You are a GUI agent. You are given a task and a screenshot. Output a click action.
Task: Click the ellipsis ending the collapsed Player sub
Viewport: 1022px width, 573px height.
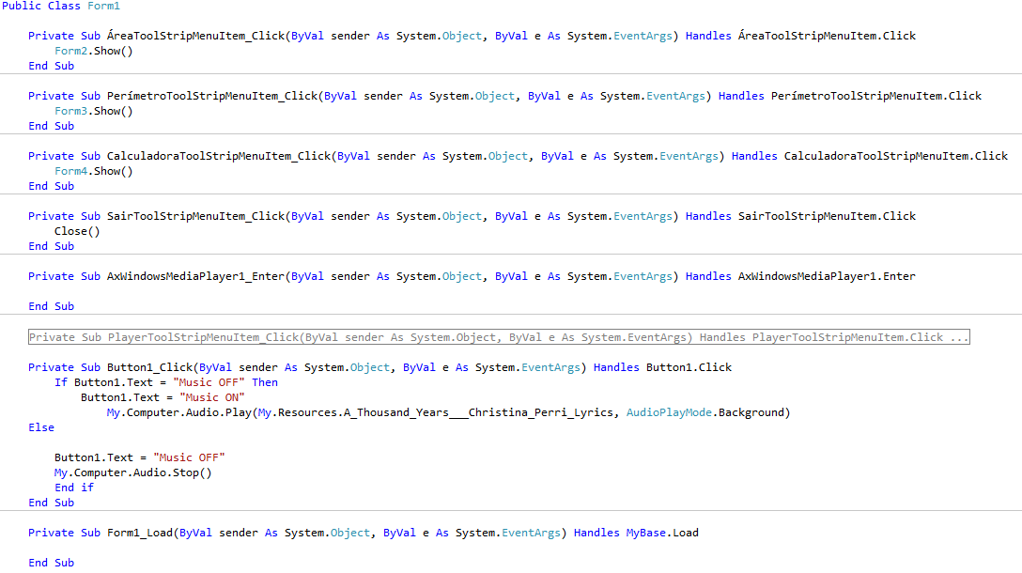[x=959, y=337]
